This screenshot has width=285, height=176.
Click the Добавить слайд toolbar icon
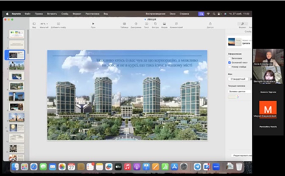pyautogui.click(x=59, y=24)
